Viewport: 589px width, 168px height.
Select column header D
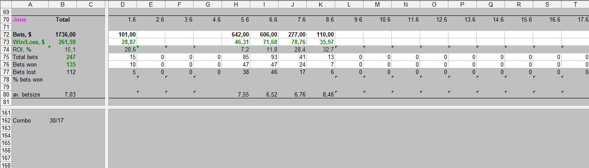tap(122, 4)
